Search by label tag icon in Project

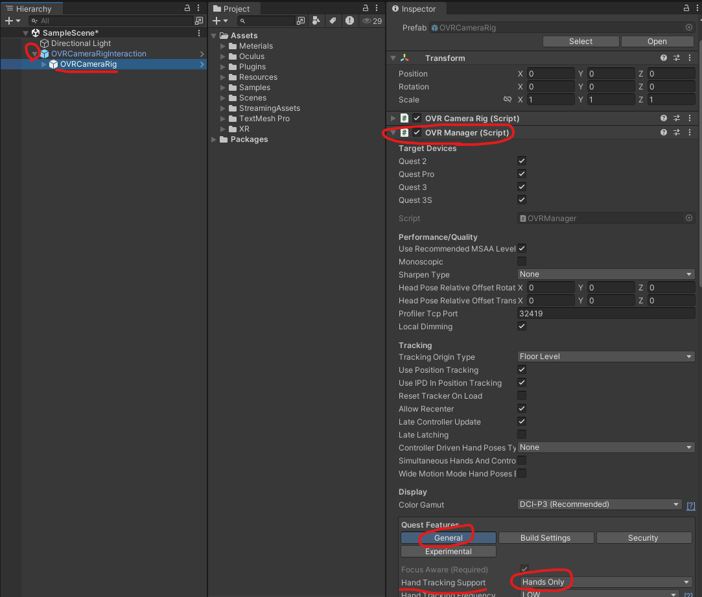point(333,21)
